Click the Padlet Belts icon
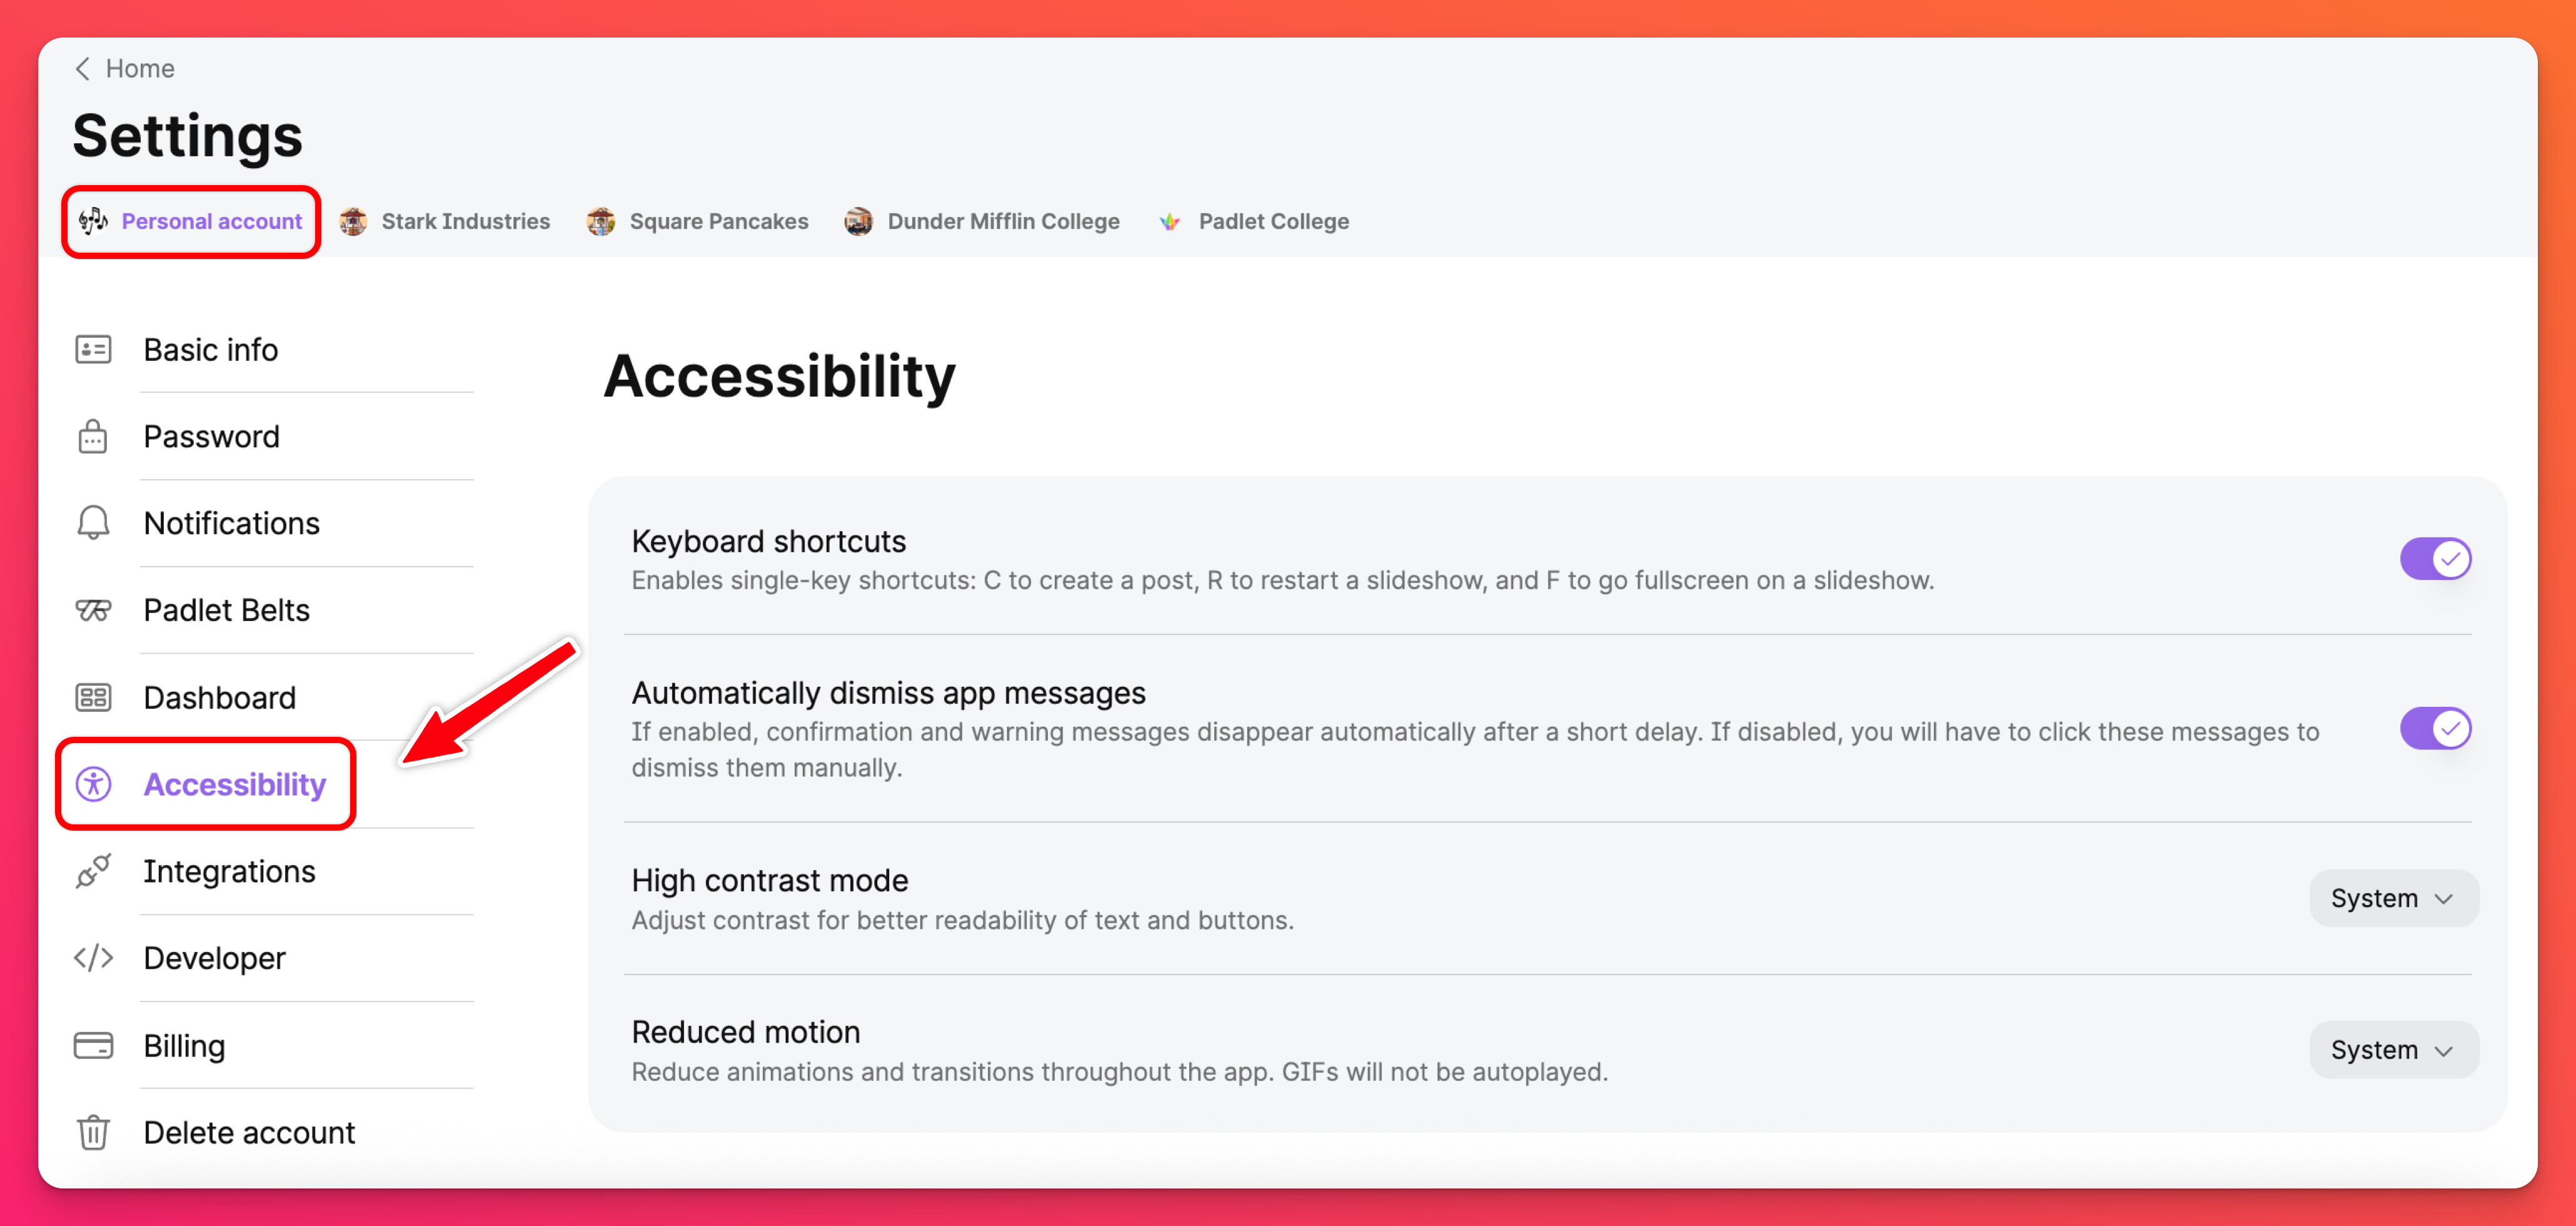Image resolution: width=2576 pixels, height=1226 pixels. 93,609
